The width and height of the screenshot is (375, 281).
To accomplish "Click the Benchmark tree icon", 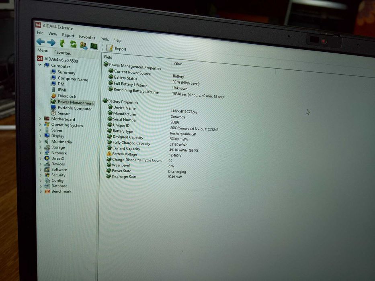I will (47, 191).
